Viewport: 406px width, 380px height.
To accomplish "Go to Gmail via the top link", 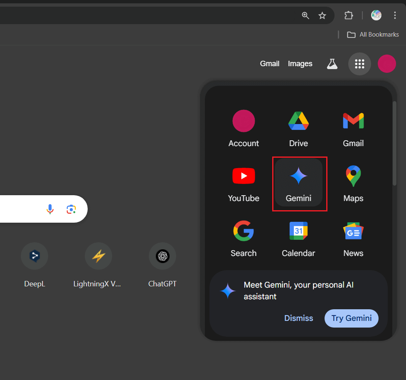I will coord(270,64).
